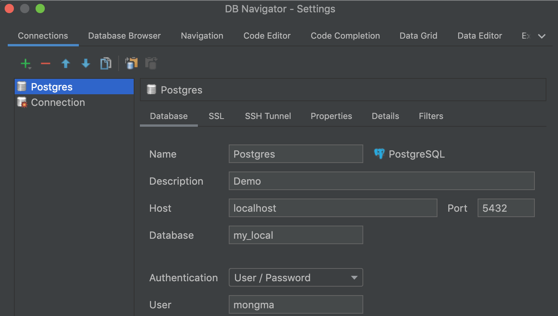558x316 pixels.
Task: Open the Data Grid settings section
Action: (418, 36)
